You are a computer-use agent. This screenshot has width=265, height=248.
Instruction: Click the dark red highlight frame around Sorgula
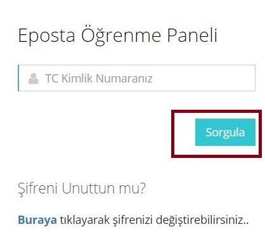coord(216,111)
